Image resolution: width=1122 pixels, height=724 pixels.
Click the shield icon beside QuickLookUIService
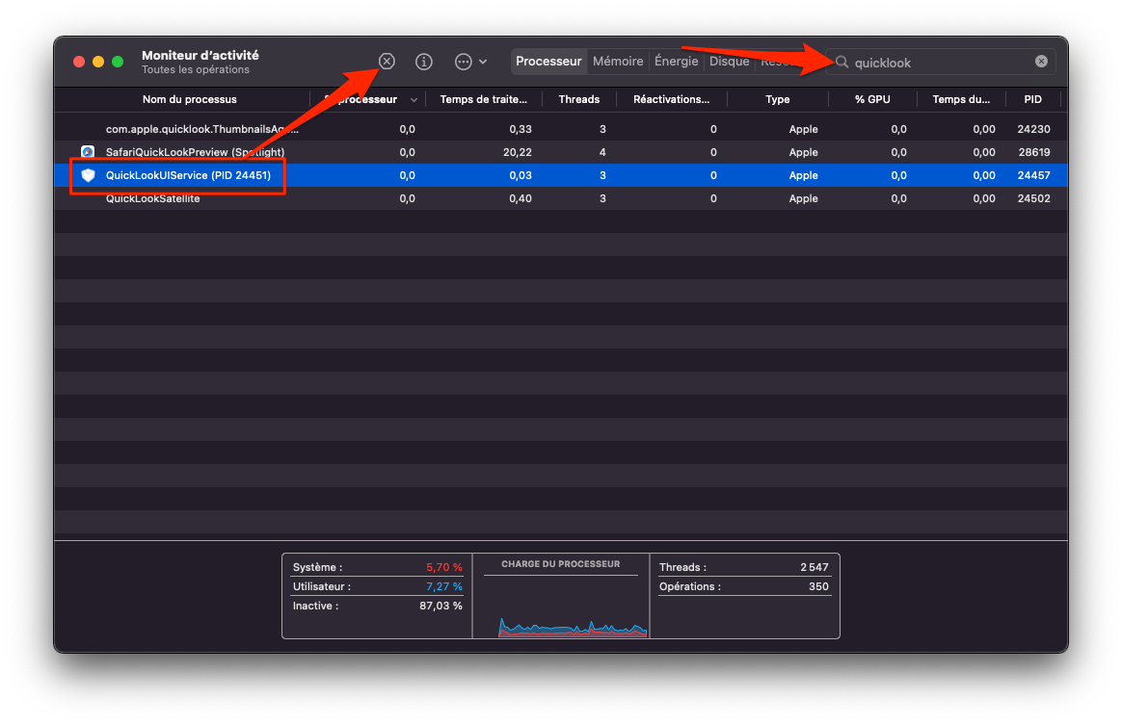coord(88,175)
